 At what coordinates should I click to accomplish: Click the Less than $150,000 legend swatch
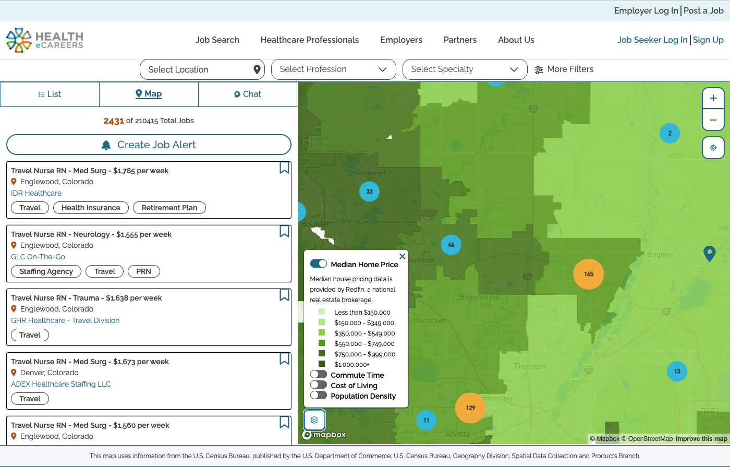coord(322,312)
